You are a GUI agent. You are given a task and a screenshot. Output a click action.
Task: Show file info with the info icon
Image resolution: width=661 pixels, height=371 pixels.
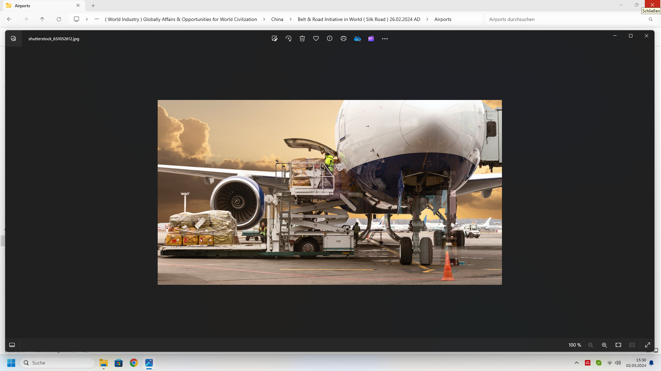(330, 38)
